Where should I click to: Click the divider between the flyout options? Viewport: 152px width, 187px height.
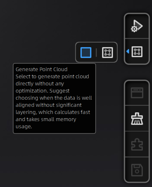tap(96, 53)
